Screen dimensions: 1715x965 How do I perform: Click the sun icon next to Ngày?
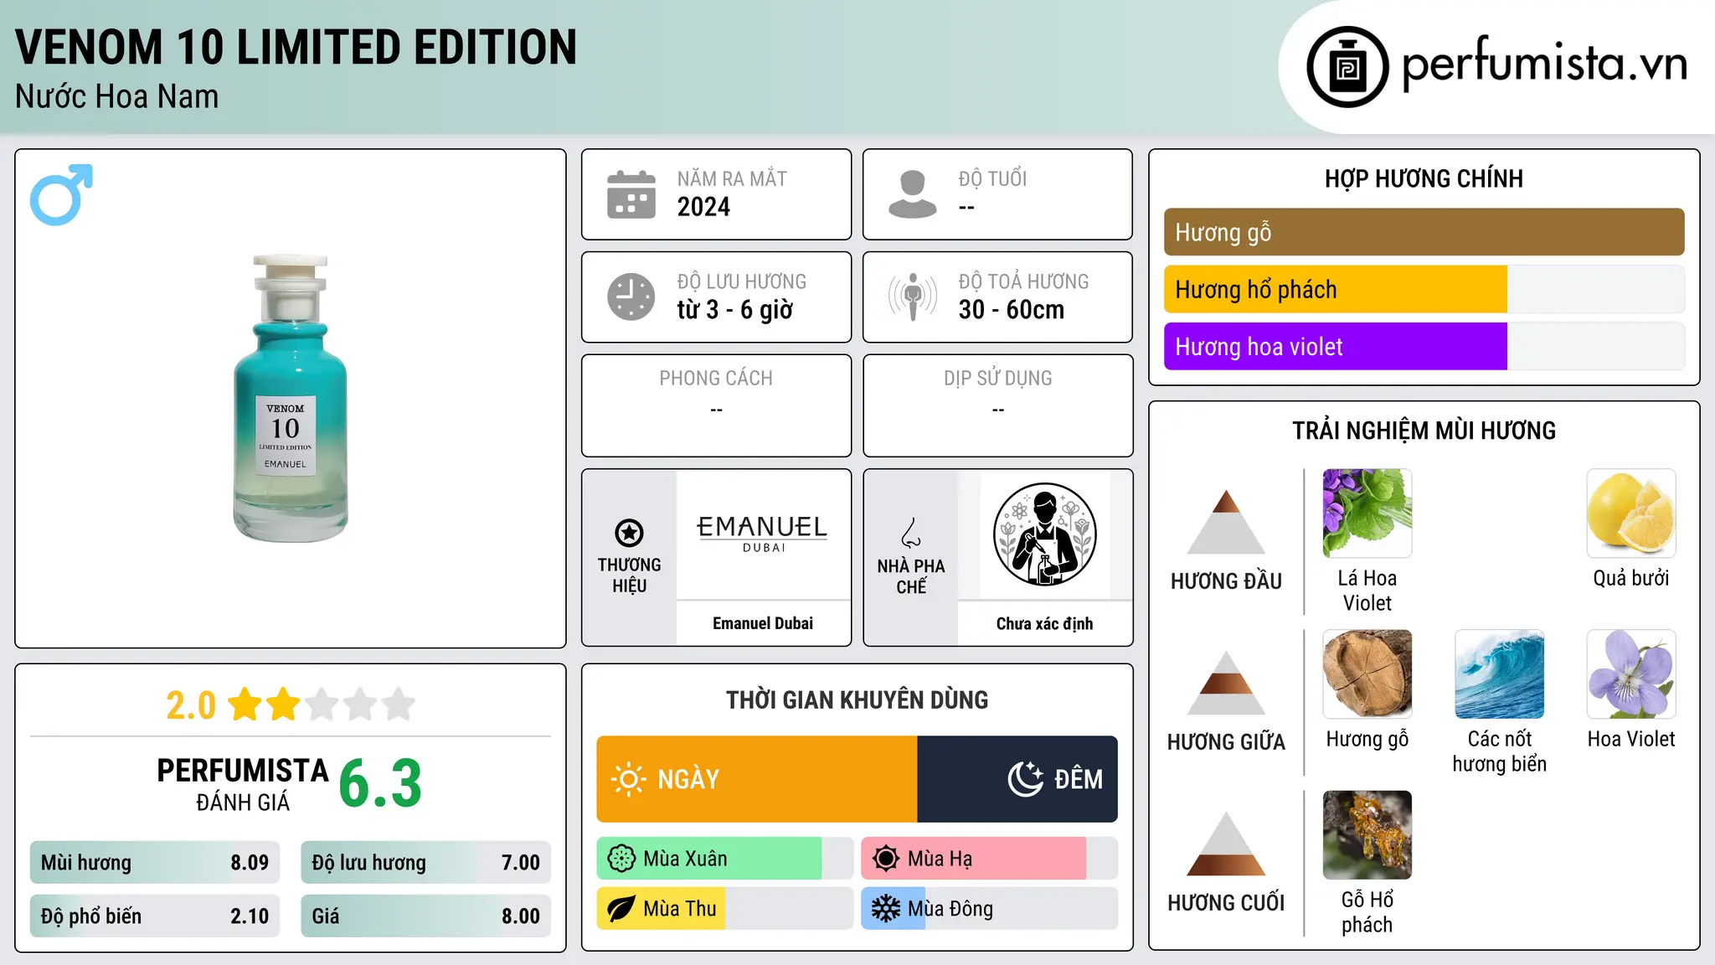click(x=628, y=779)
